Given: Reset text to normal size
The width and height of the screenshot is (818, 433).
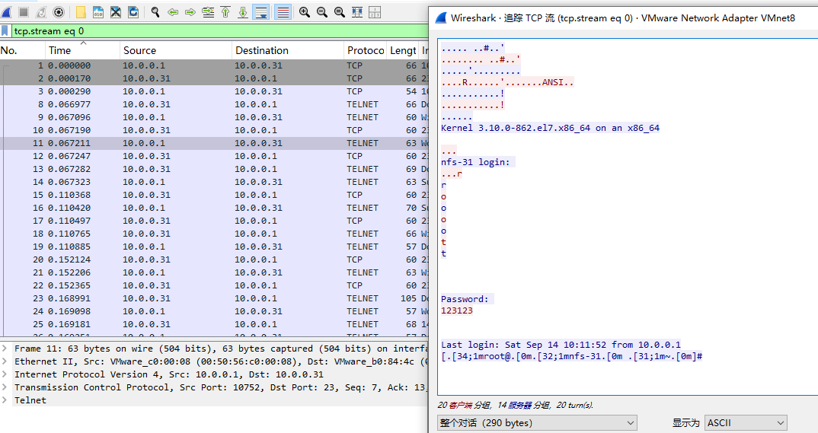Looking at the screenshot, I should click(340, 11).
